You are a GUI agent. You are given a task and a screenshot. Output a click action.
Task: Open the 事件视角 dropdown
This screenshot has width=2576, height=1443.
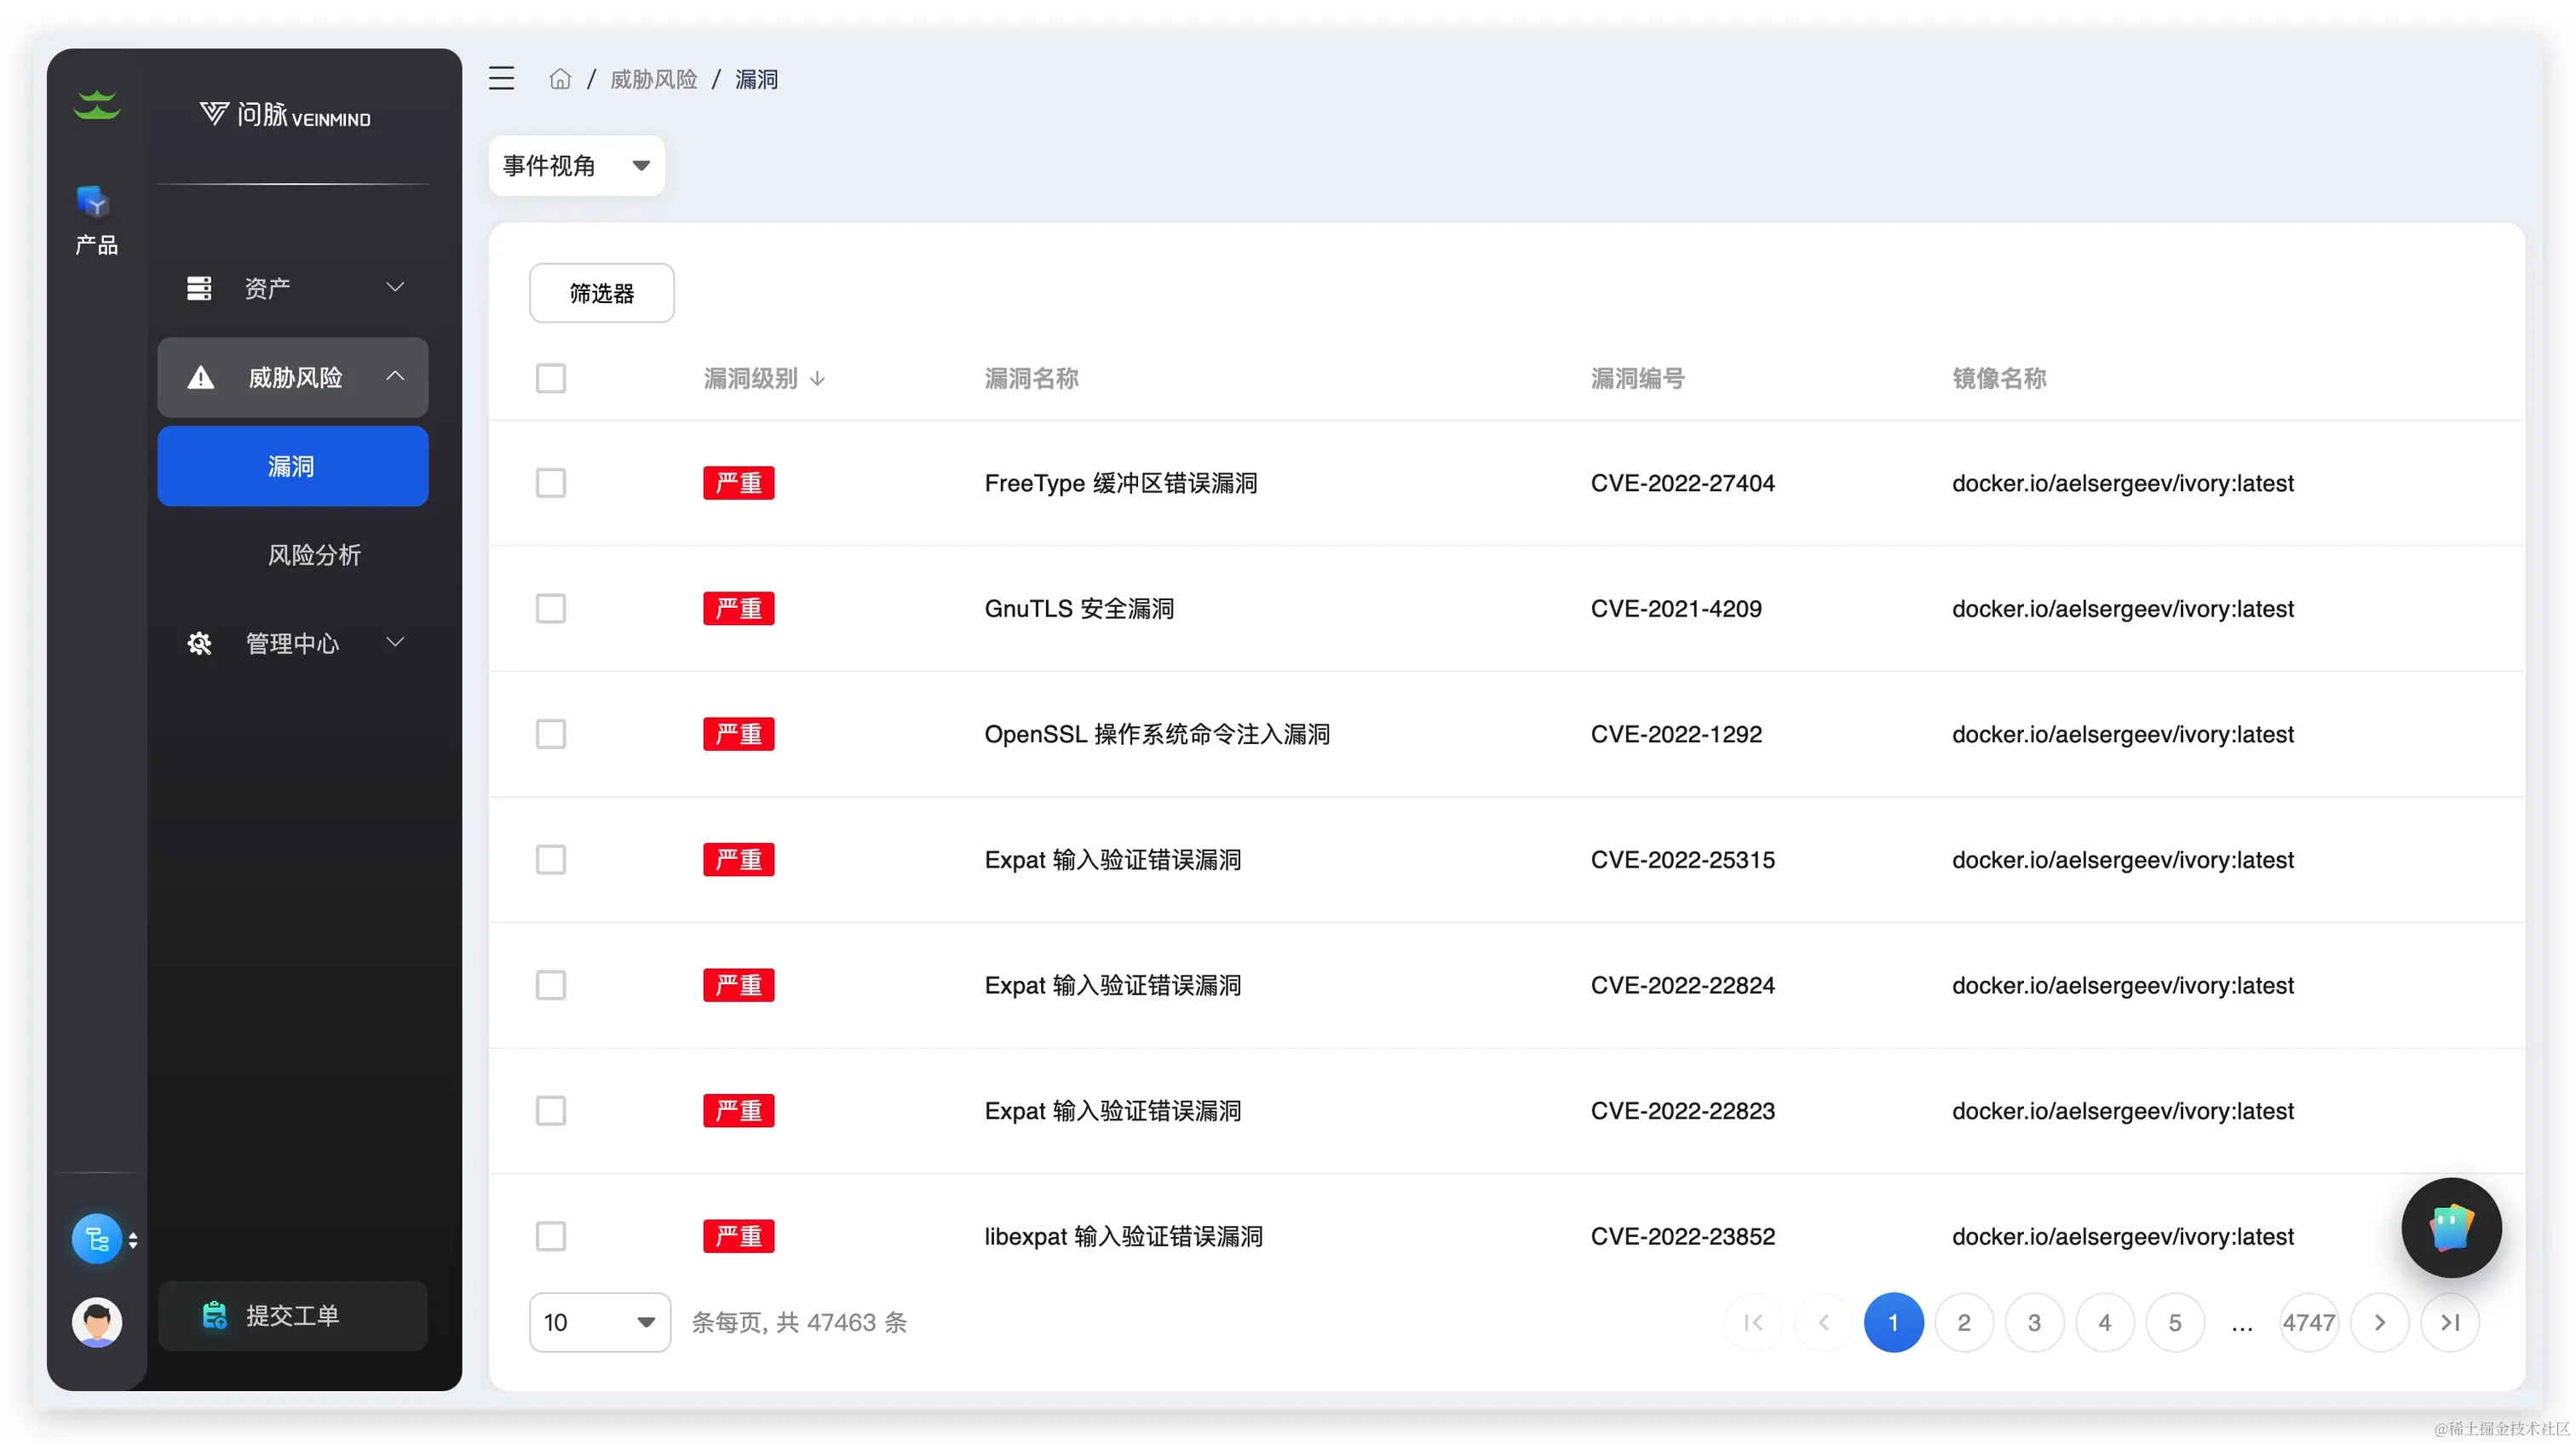(x=576, y=165)
